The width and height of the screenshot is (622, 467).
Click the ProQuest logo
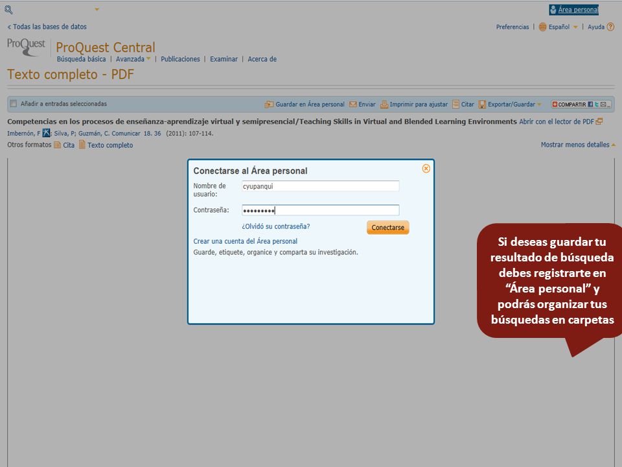(x=26, y=47)
